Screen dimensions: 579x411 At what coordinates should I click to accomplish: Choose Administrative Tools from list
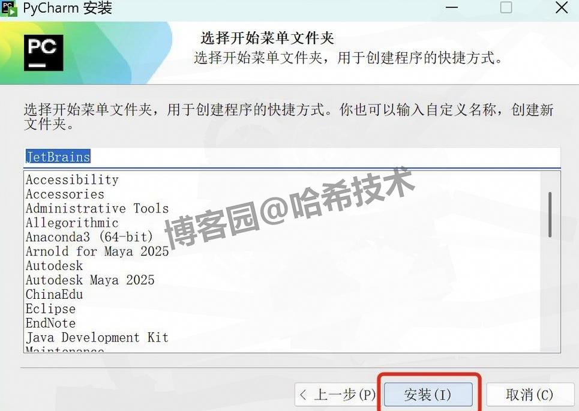[97, 209]
